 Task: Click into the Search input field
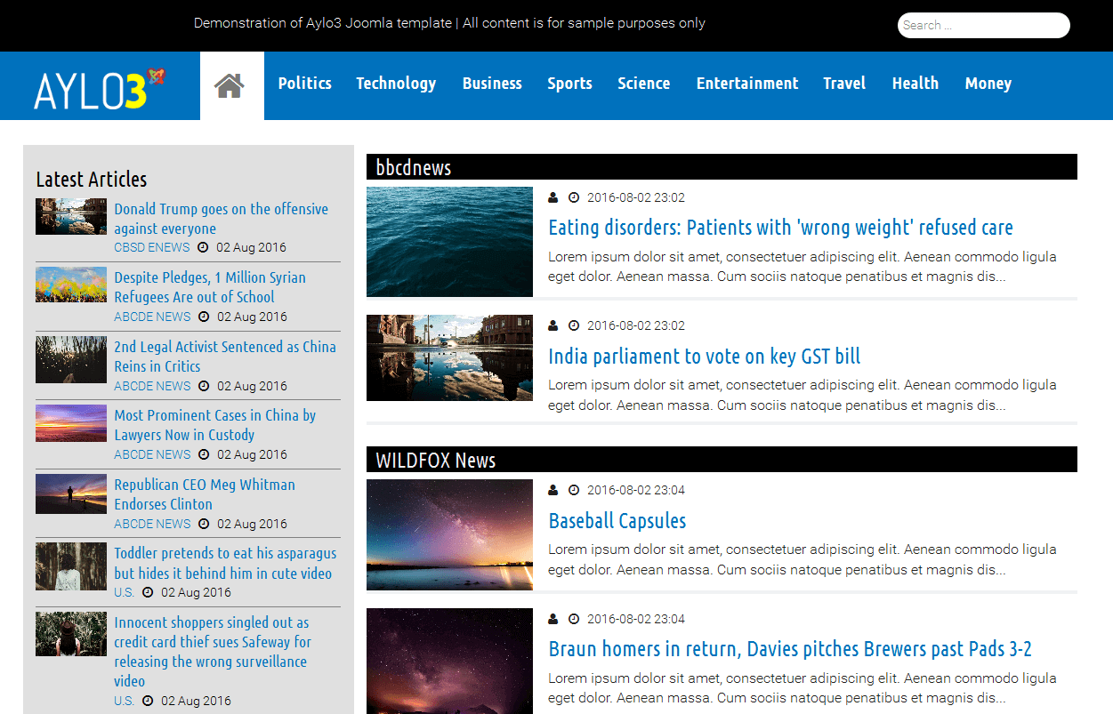(983, 26)
